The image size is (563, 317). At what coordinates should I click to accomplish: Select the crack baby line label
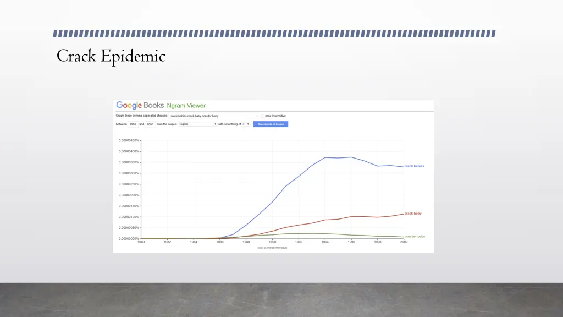413,214
